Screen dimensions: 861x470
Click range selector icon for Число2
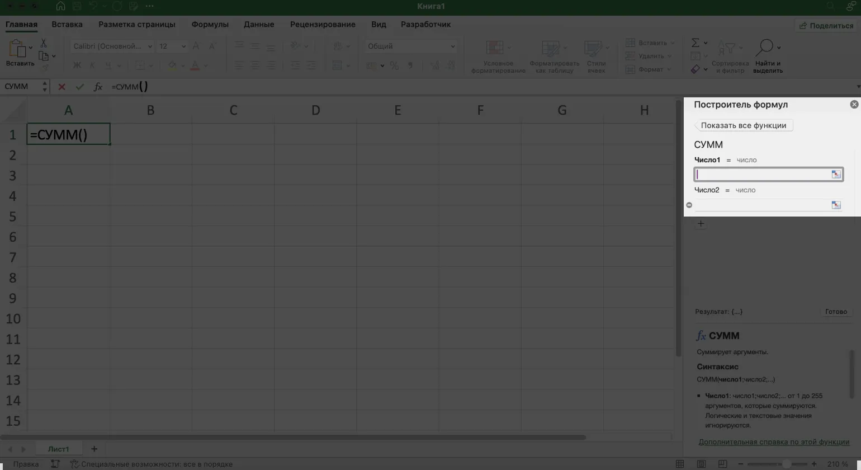[x=836, y=205]
